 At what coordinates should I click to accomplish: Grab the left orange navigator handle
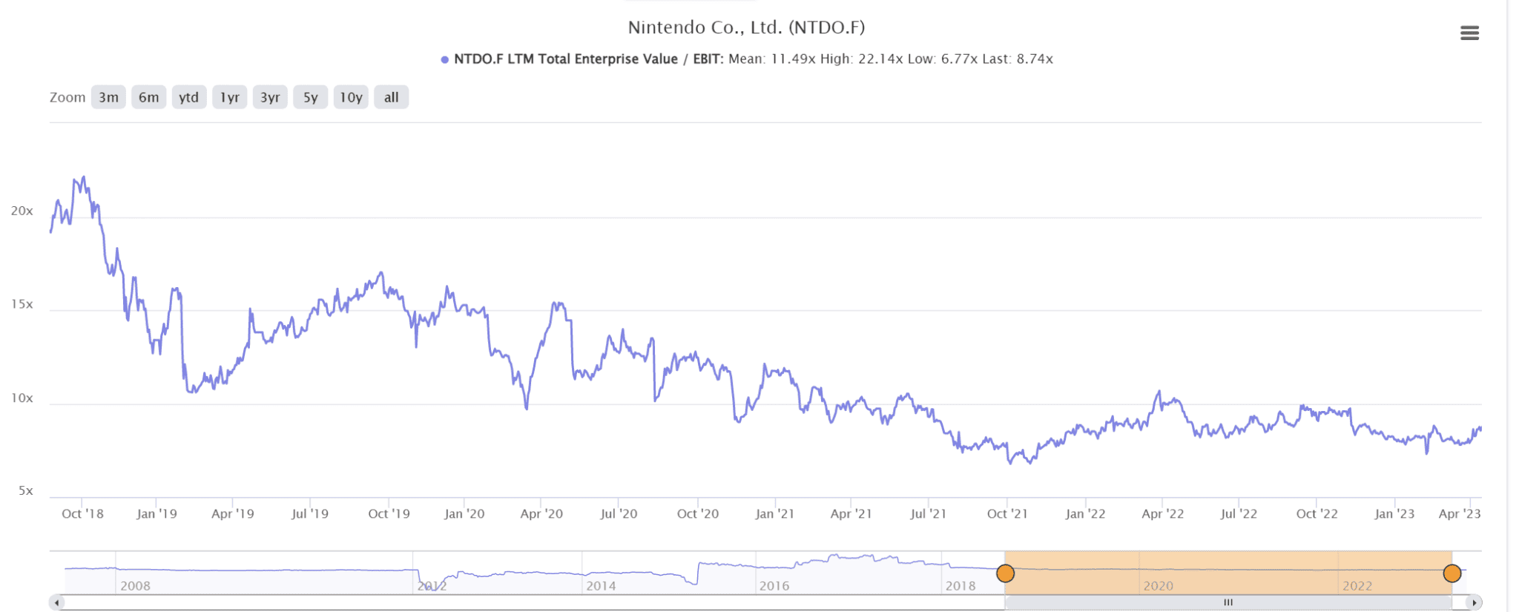1005,573
